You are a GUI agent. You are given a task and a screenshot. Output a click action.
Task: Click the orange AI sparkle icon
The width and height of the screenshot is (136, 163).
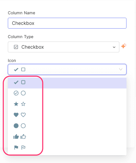(x=124, y=46)
